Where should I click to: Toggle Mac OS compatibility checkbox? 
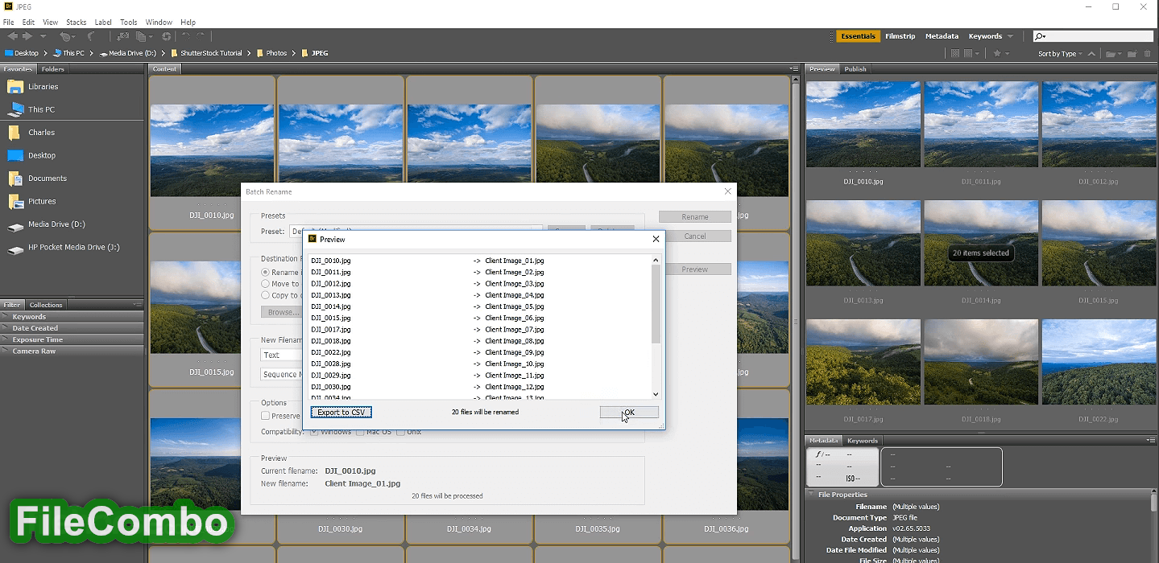point(360,432)
